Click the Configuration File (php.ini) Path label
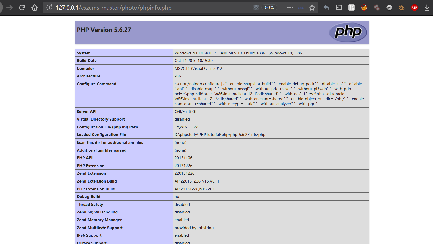This screenshot has width=433, height=244. (107, 127)
